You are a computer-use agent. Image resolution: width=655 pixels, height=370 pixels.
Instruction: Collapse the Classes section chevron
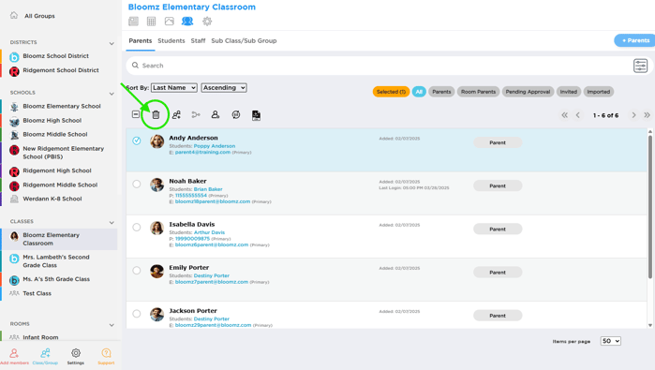112,223
